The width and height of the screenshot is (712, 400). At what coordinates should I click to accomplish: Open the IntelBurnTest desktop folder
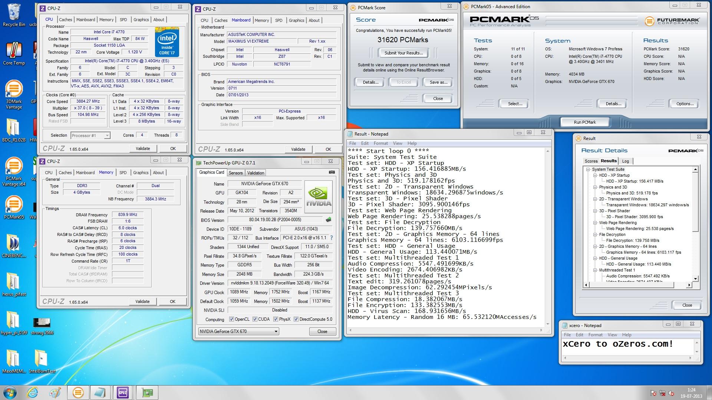[42, 361]
